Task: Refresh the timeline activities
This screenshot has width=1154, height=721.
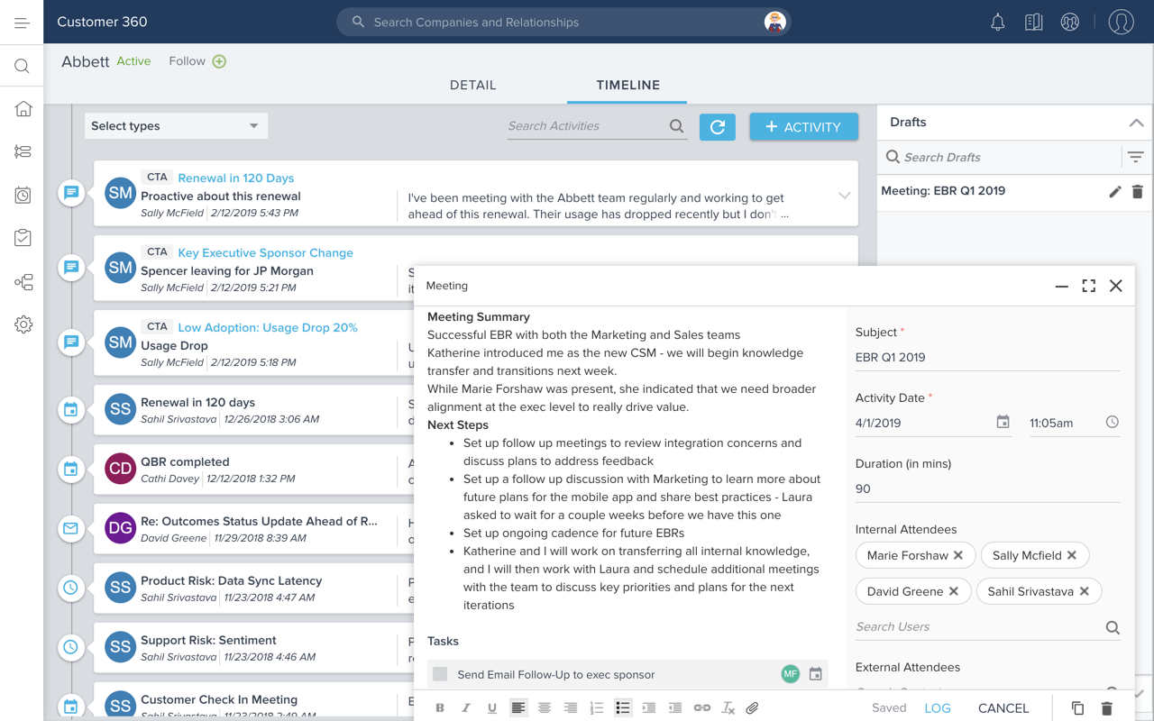Action: coord(717,127)
